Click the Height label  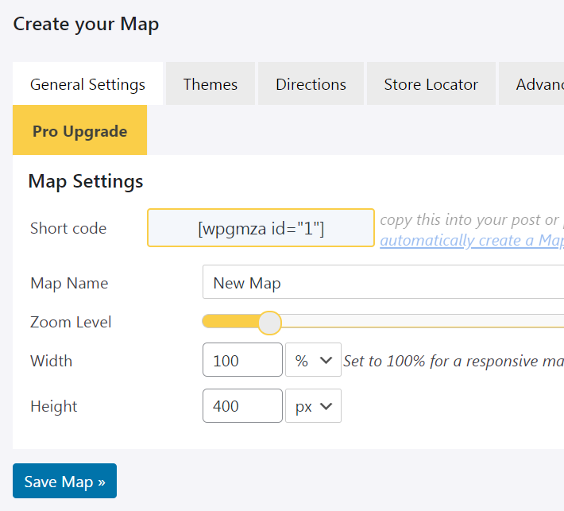click(x=53, y=407)
